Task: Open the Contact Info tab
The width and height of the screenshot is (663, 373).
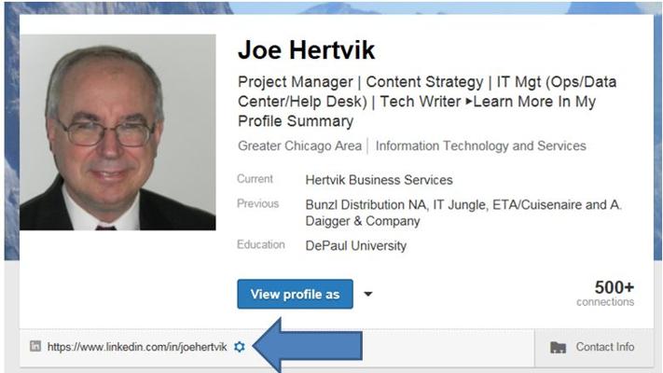Action: [593, 347]
